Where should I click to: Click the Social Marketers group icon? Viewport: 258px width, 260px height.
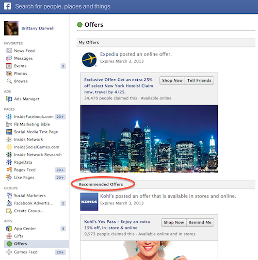pyautogui.click(x=9, y=196)
